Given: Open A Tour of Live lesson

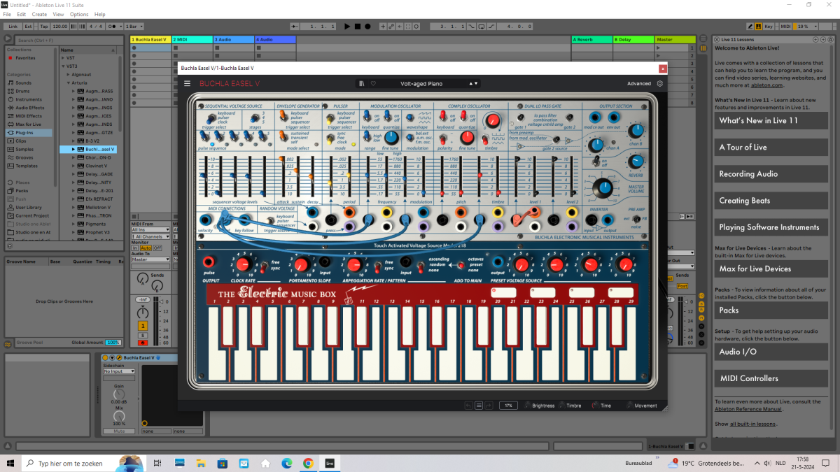Looking at the screenshot, I should [769, 147].
